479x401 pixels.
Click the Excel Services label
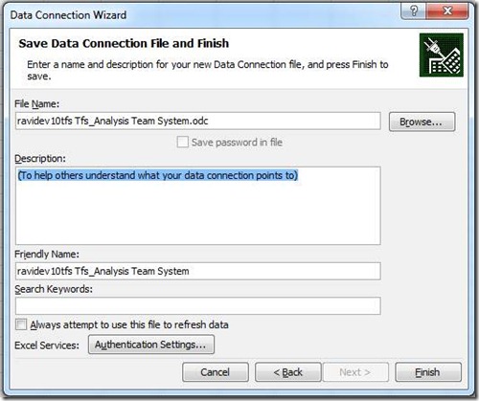click(47, 345)
